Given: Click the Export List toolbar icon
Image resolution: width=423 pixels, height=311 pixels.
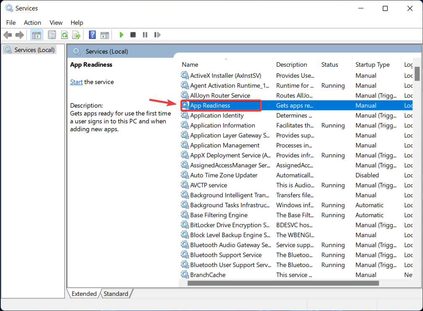Looking at the screenshot, I should click(76, 35).
